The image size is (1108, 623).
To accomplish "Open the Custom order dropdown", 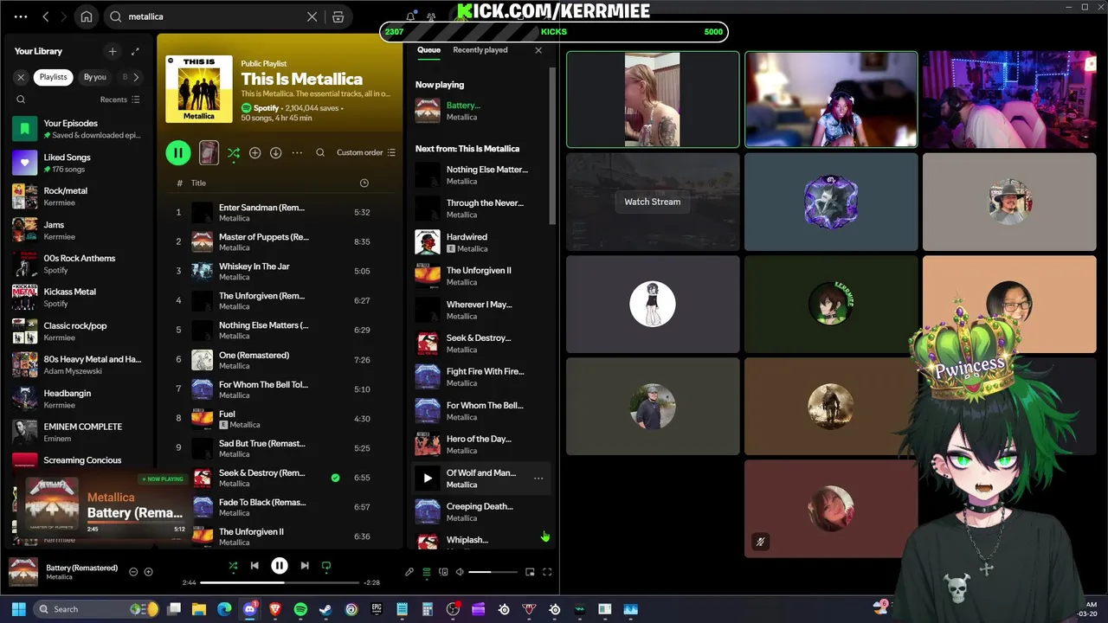I will [366, 152].
